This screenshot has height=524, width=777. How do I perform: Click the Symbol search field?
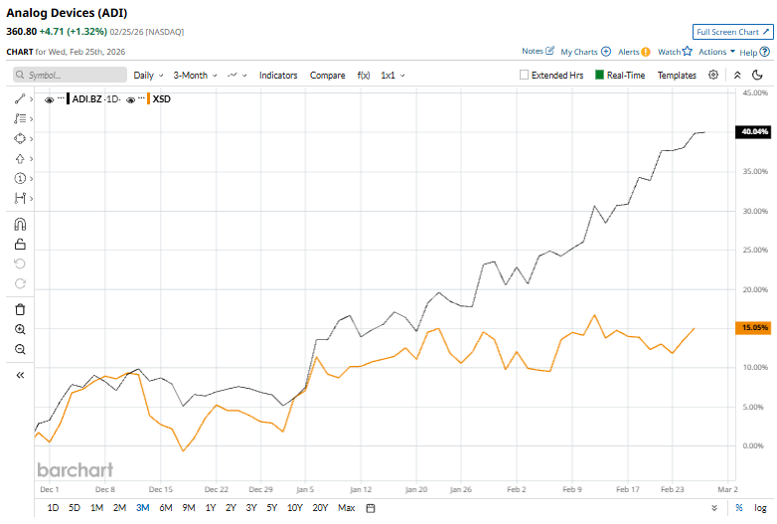pyautogui.click(x=70, y=75)
